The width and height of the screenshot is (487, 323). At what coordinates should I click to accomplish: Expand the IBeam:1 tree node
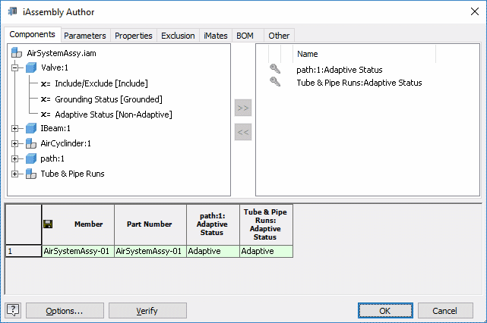[14, 128]
